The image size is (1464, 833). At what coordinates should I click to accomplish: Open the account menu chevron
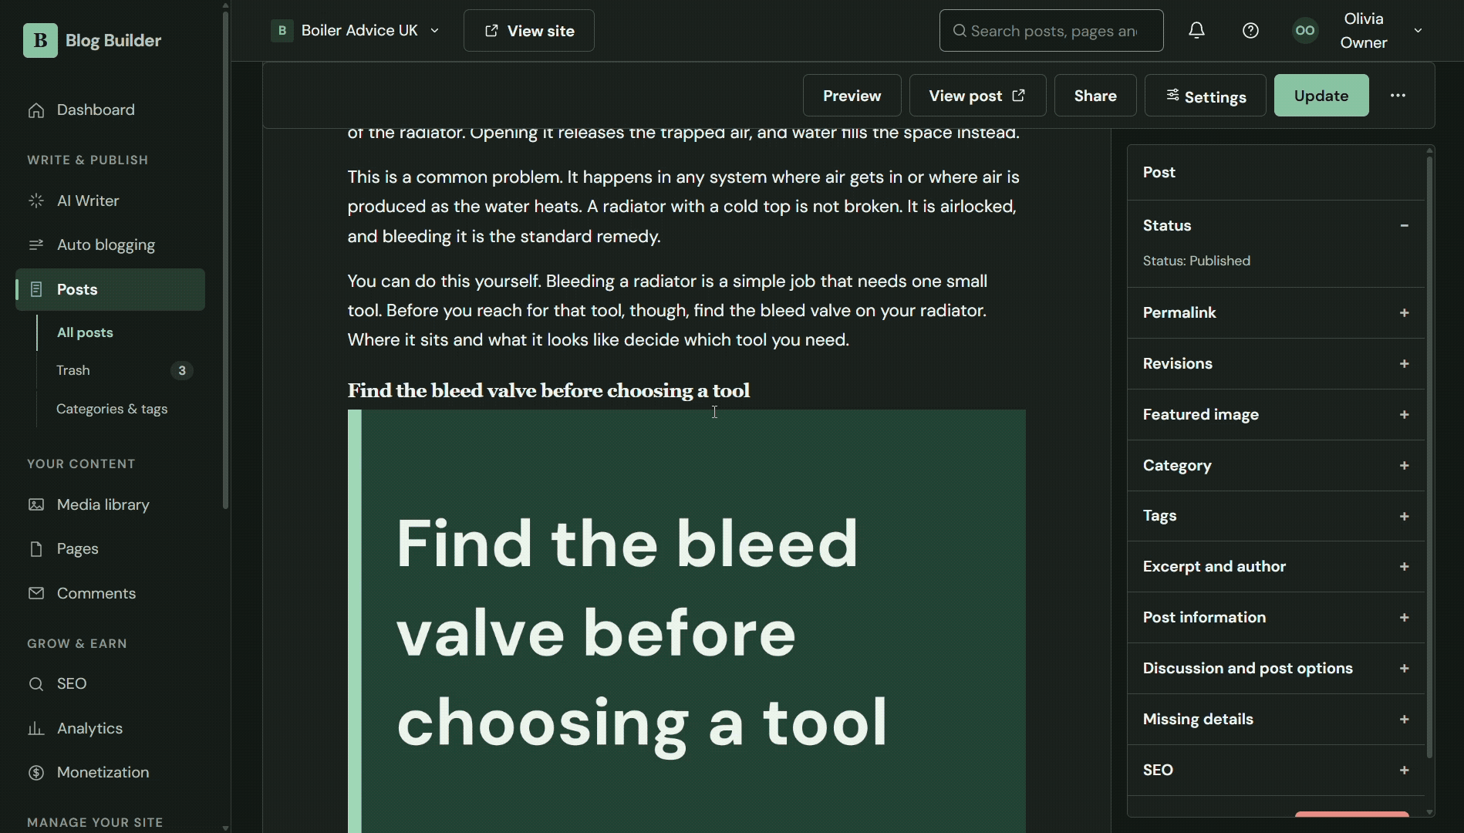(1418, 31)
